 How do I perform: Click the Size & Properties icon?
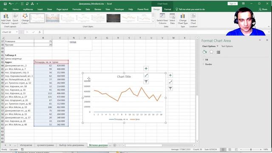tap(218, 52)
